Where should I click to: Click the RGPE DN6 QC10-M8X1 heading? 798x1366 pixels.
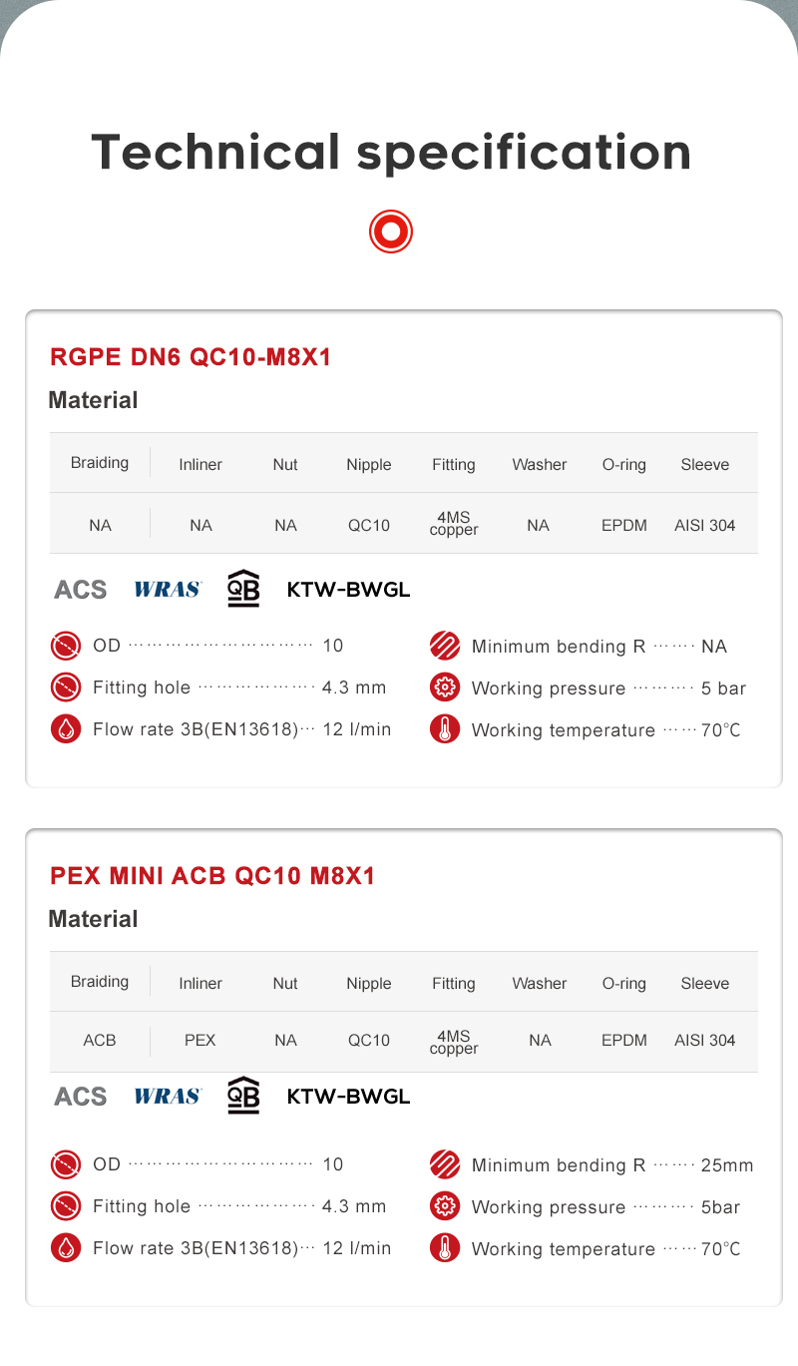click(x=190, y=357)
